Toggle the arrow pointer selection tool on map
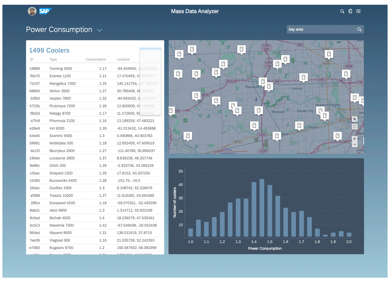The height and width of the screenshot is (281, 390). coord(354,119)
